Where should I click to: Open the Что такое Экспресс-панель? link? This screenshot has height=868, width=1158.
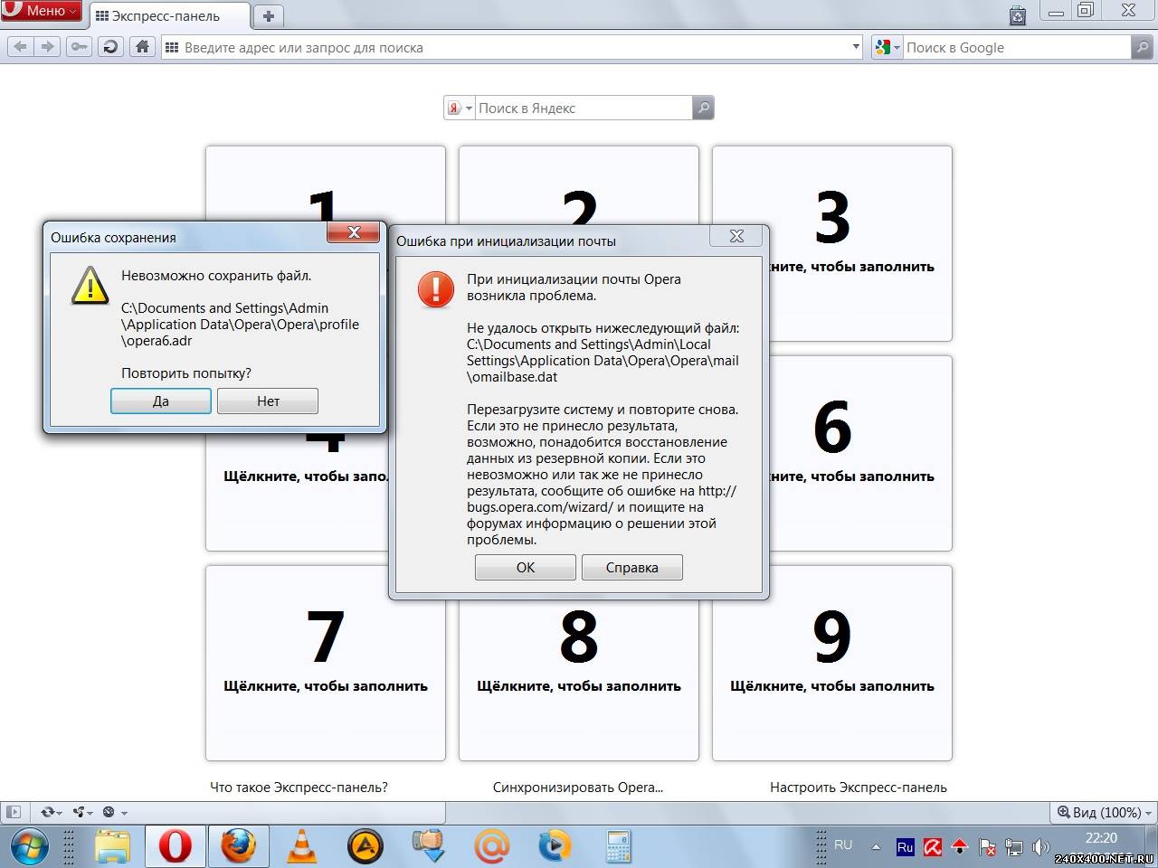[x=299, y=787]
